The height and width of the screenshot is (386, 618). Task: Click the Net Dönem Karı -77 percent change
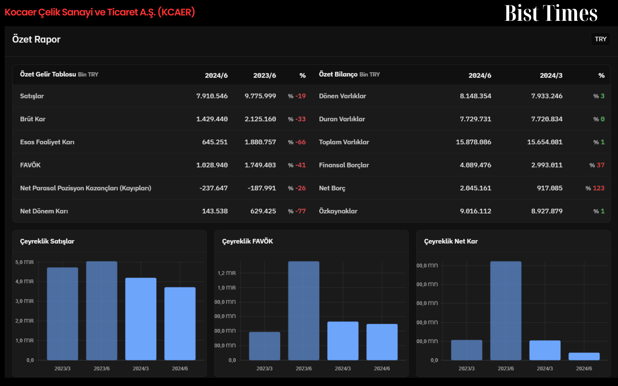(x=297, y=211)
